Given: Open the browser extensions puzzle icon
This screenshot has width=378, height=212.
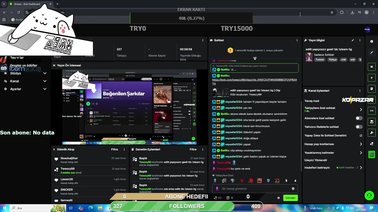Looking at the screenshot, I should coord(342,12).
